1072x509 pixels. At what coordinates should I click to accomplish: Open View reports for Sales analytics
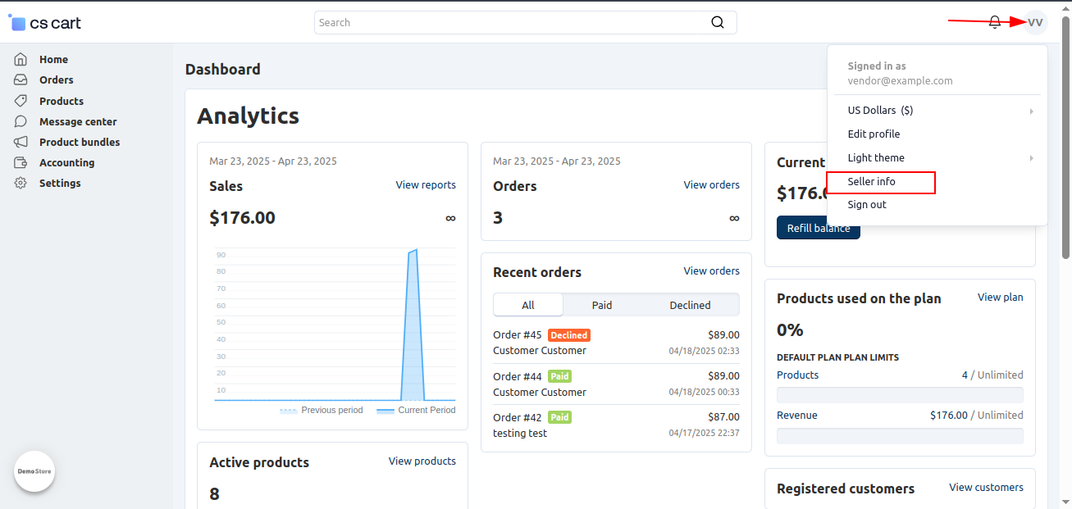pos(426,184)
